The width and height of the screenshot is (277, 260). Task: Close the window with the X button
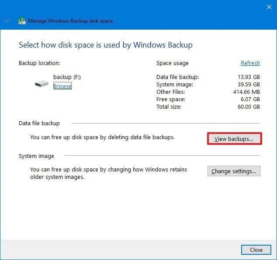pyautogui.click(x=269, y=7)
